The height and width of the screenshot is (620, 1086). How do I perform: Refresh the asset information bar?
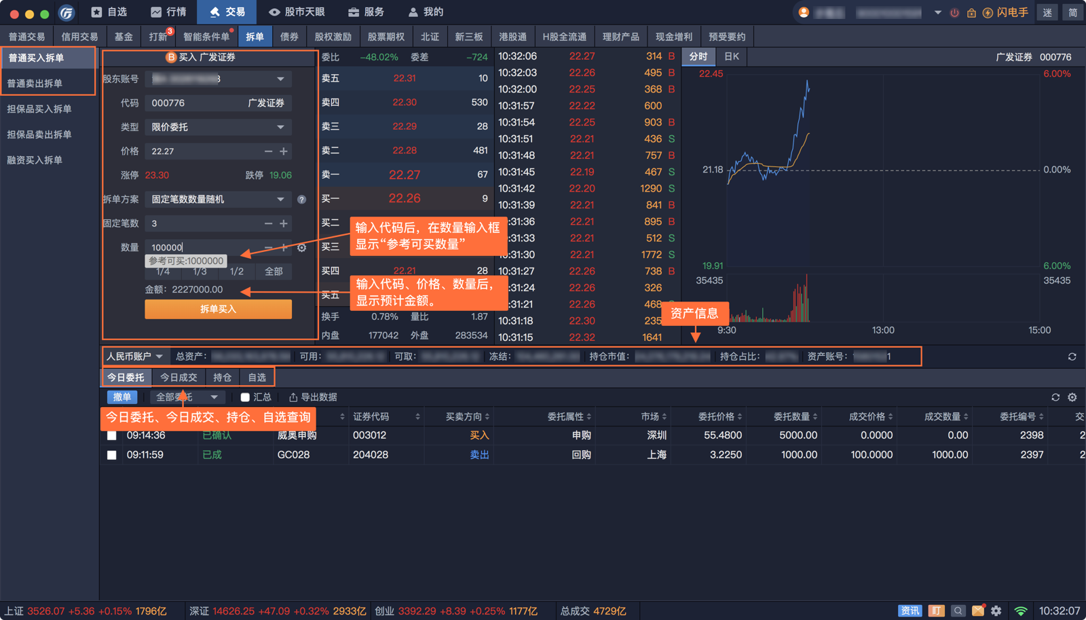point(1072,357)
